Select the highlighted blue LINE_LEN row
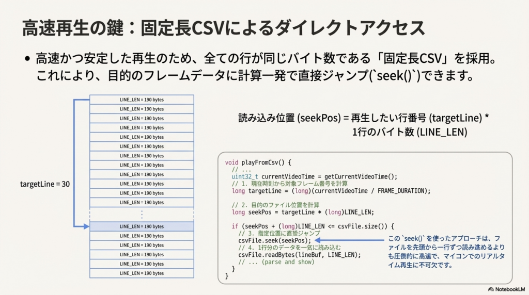 (142, 226)
